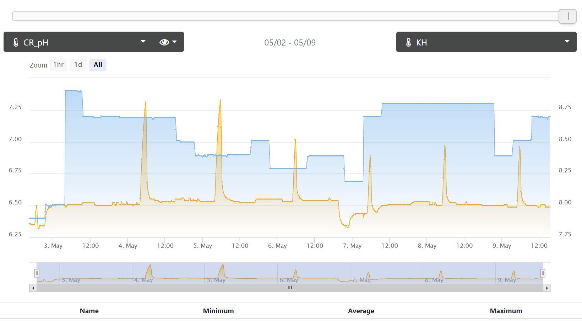Viewport: 582px width, 321px height.
Task: Click the navigator scrollbar right arrow
Action: click(547, 288)
